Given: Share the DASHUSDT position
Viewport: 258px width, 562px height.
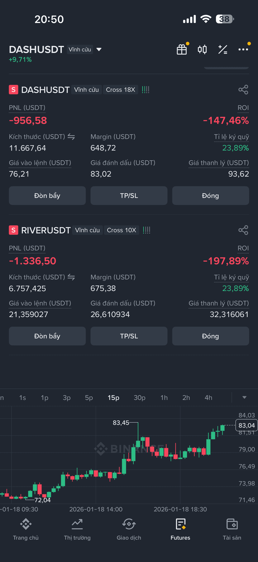Looking at the screenshot, I should pyautogui.click(x=243, y=90).
